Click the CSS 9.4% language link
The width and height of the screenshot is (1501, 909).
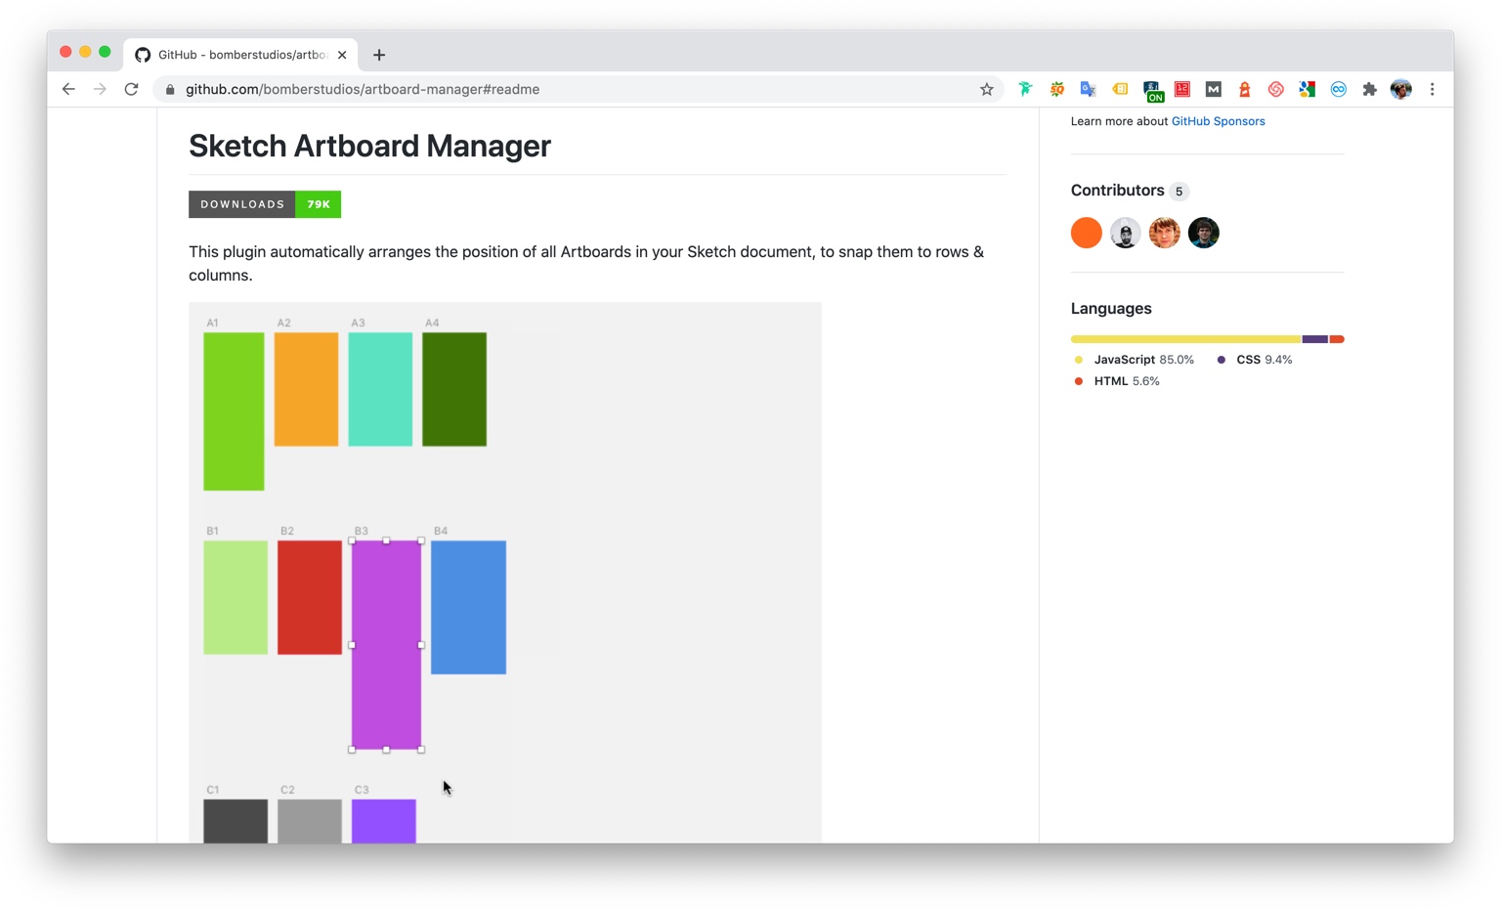[x=1263, y=360]
